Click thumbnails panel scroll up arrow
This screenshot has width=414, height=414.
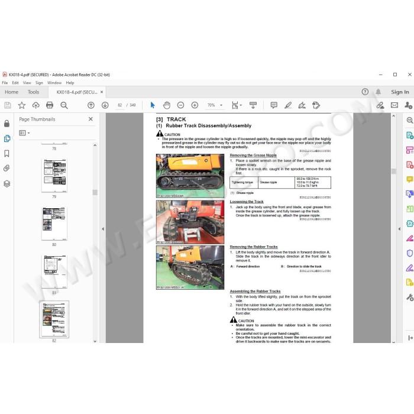(95, 145)
